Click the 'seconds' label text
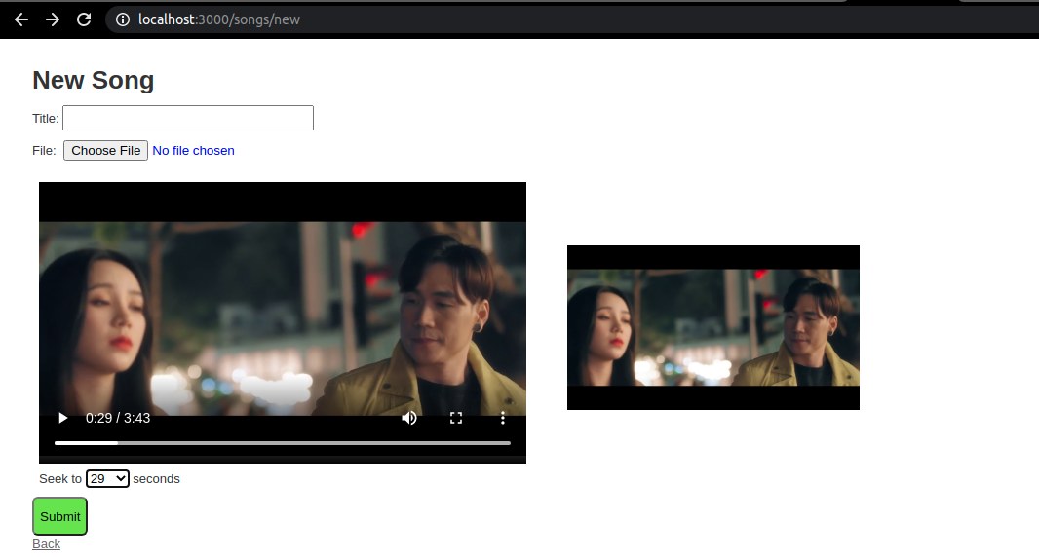The height and width of the screenshot is (557, 1039). click(156, 479)
